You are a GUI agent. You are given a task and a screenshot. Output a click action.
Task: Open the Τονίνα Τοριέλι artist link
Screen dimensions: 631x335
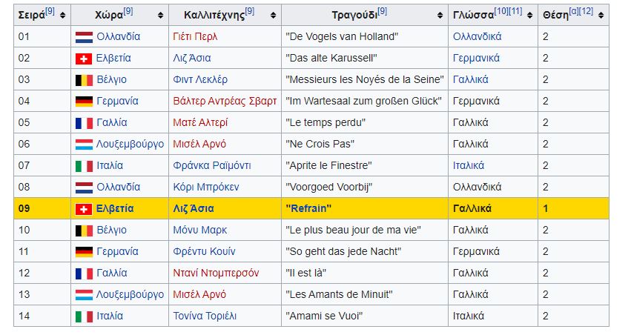(x=205, y=316)
